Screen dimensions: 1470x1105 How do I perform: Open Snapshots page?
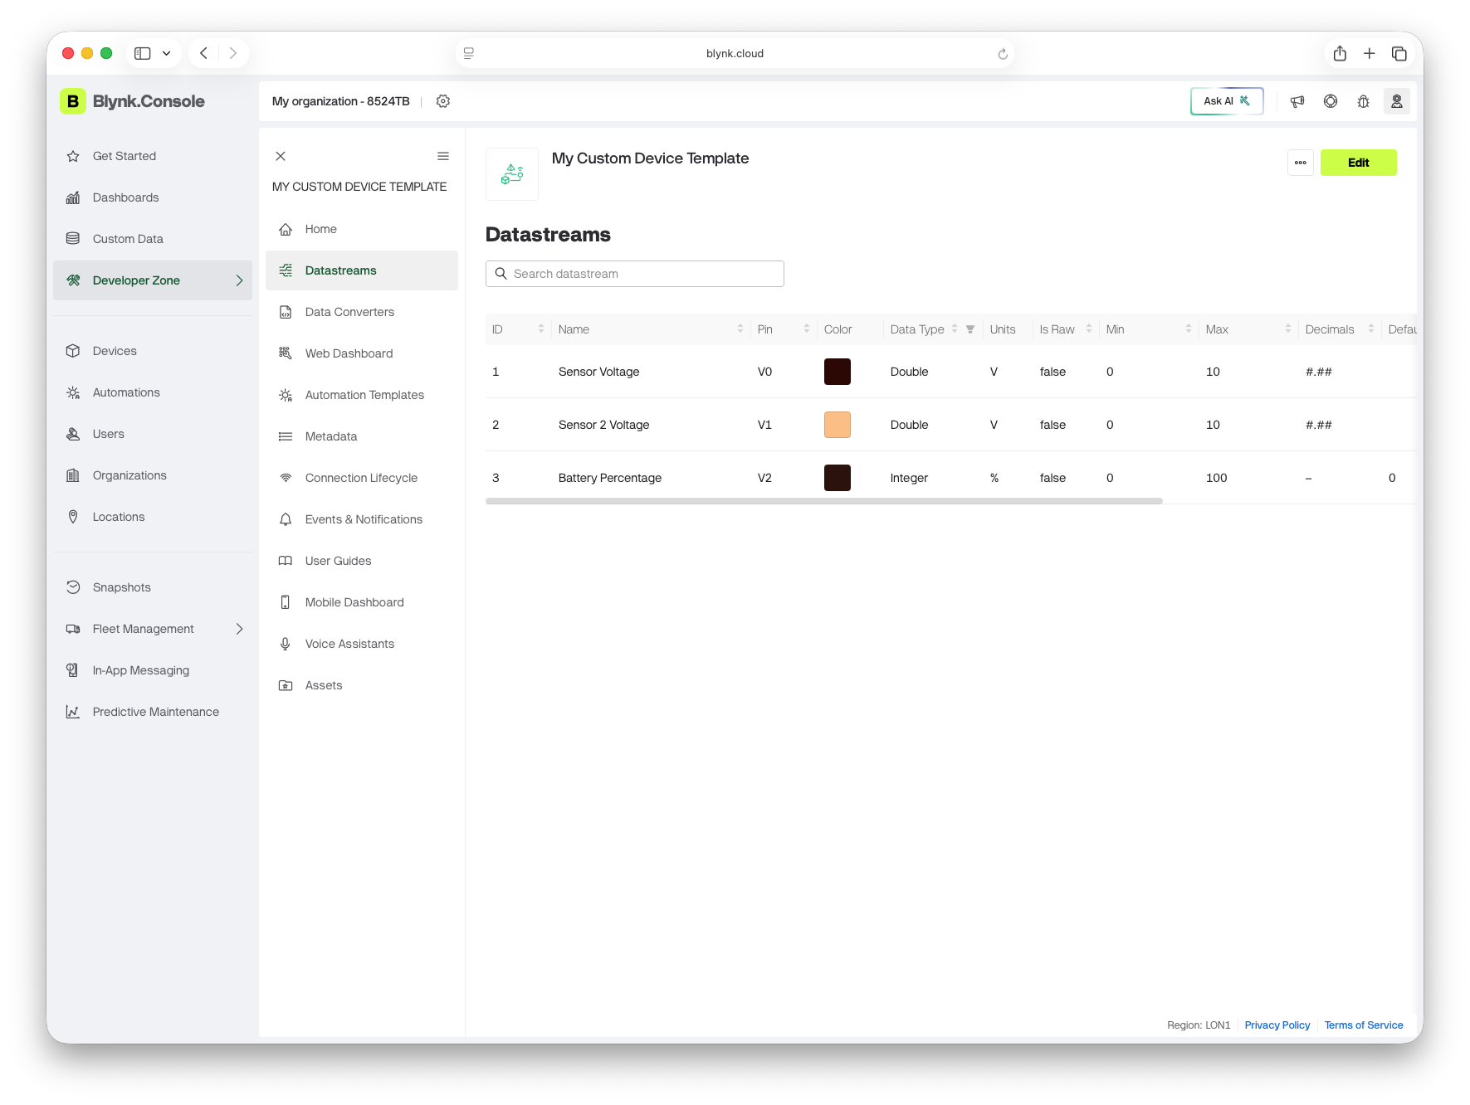pos(153,587)
